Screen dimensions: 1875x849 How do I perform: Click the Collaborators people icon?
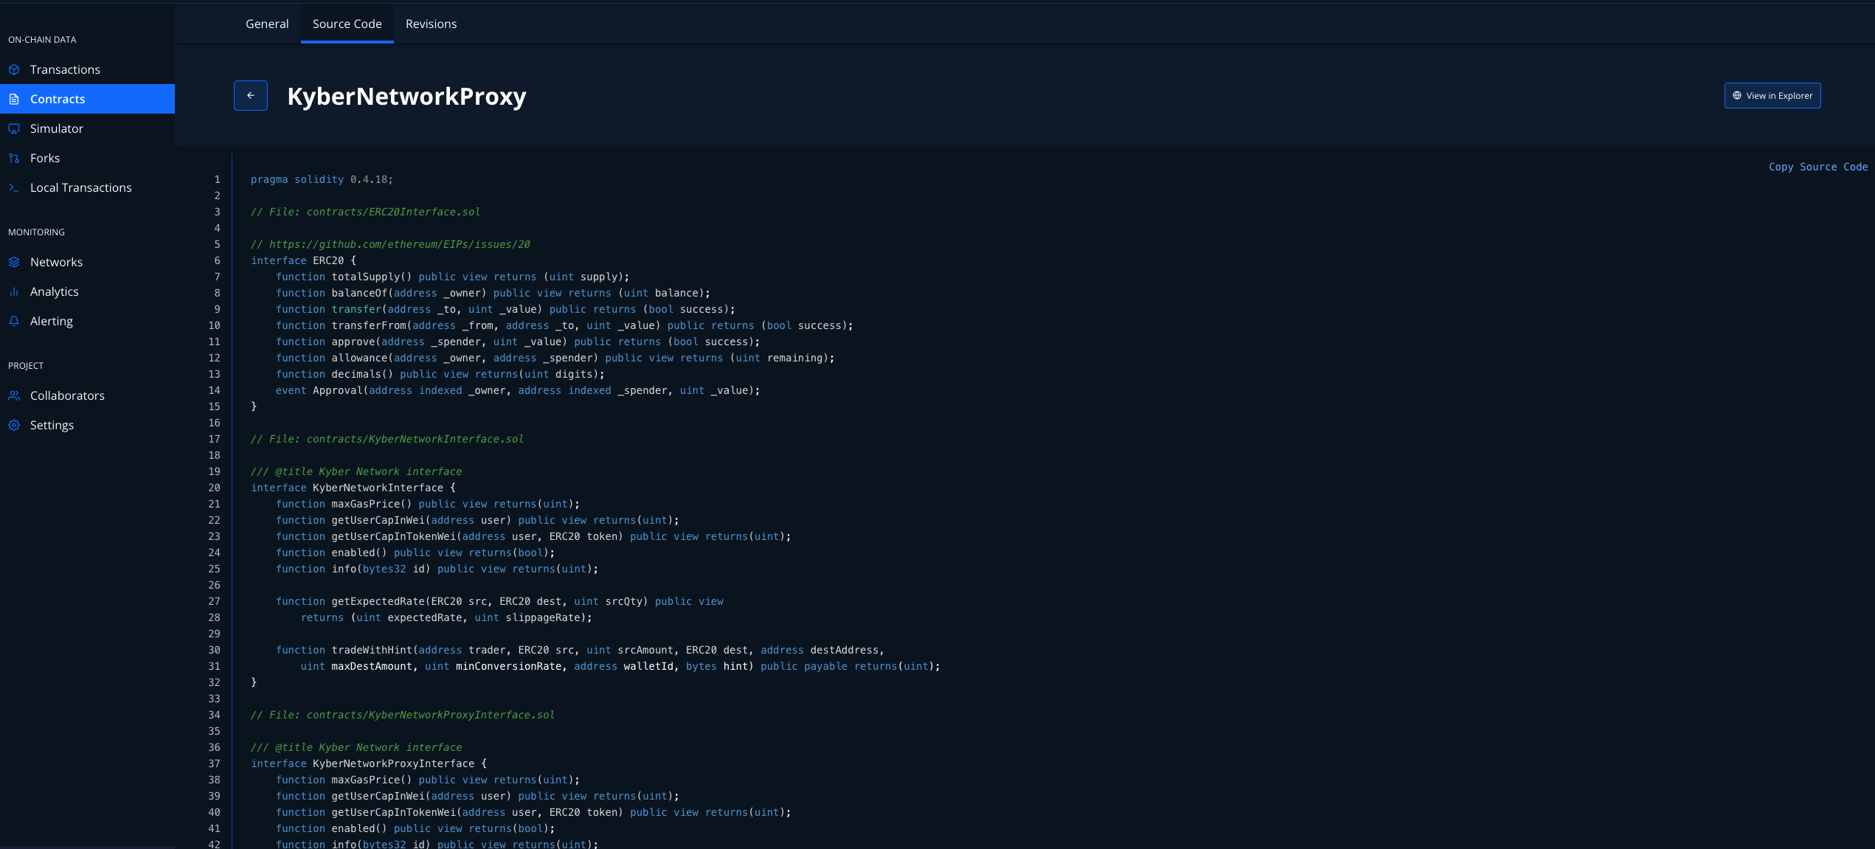point(14,395)
